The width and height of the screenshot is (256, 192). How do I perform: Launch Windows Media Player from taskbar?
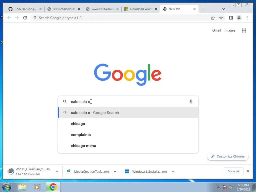coord(37,187)
